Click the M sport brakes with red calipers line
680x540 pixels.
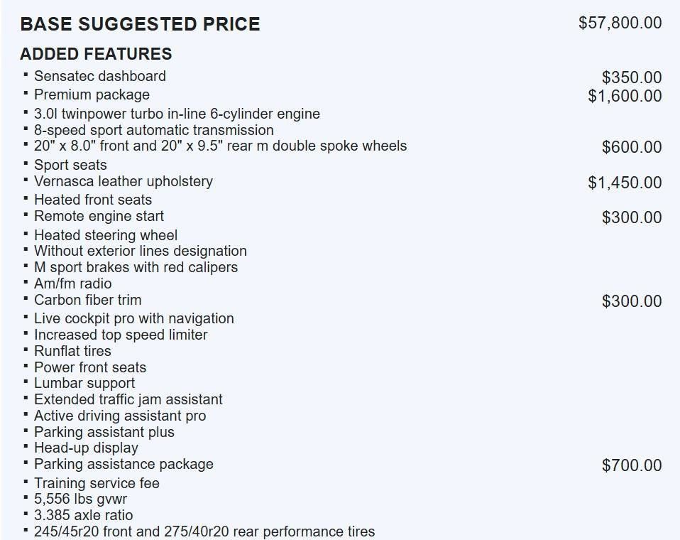click(136, 267)
